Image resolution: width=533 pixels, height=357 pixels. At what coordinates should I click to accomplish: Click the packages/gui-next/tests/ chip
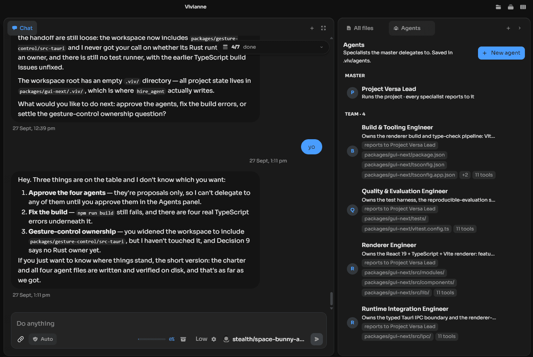point(395,219)
